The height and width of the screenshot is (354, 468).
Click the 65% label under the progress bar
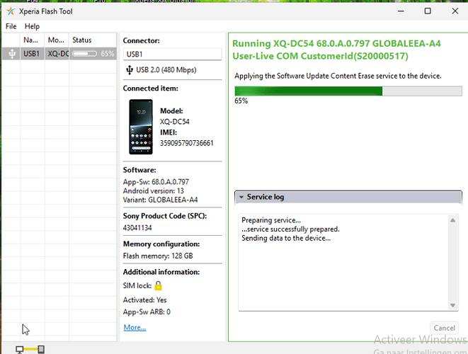(x=241, y=101)
